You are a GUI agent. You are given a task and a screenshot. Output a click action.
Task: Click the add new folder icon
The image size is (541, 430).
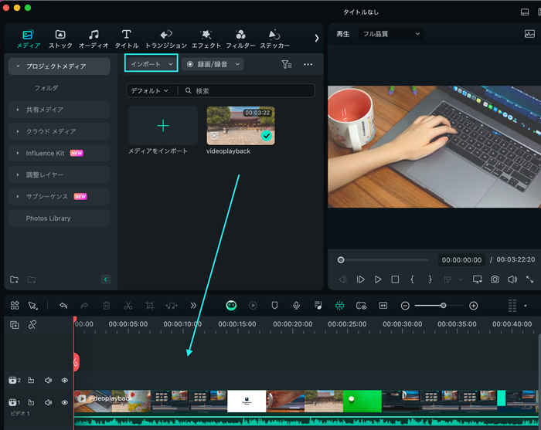14,279
